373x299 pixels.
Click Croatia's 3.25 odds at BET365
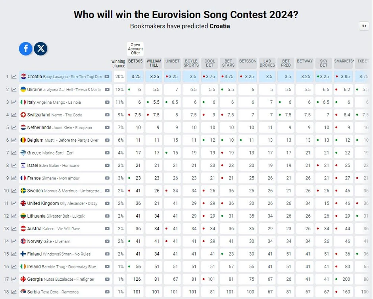click(x=136, y=77)
